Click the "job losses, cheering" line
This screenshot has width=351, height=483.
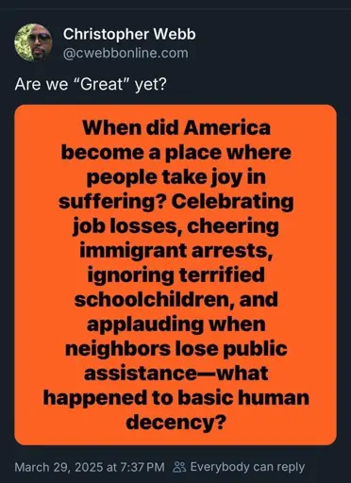(176, 226)
